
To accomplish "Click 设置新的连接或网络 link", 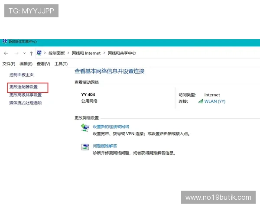I will click(x=111, y=127).
